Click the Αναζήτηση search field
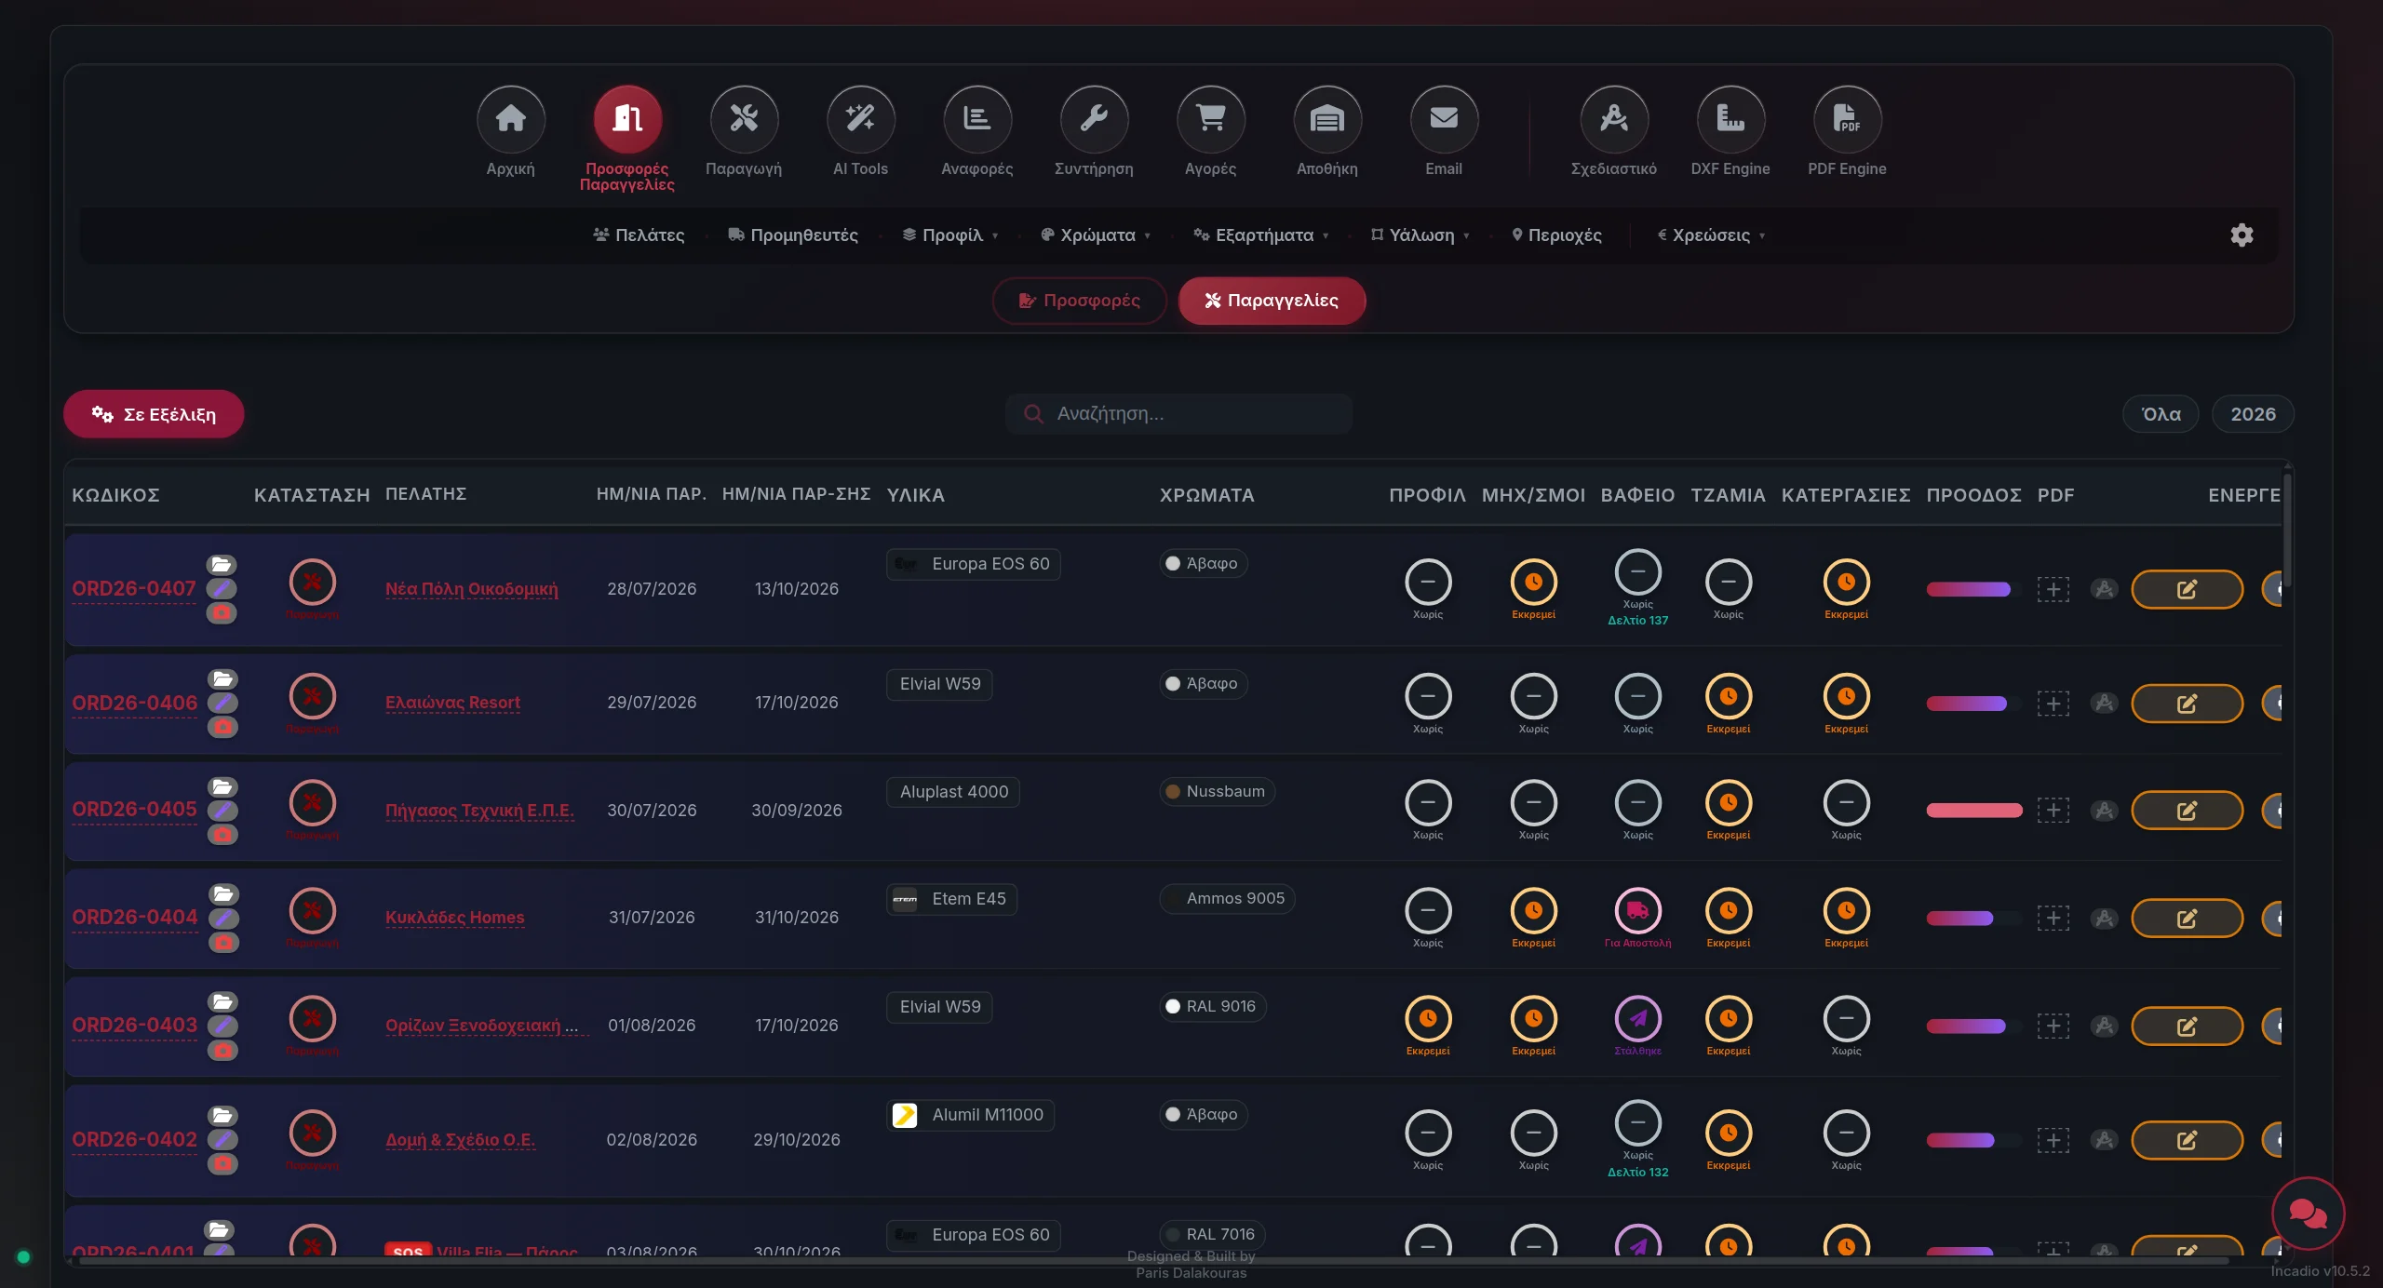 click(x=1178, y=414)
